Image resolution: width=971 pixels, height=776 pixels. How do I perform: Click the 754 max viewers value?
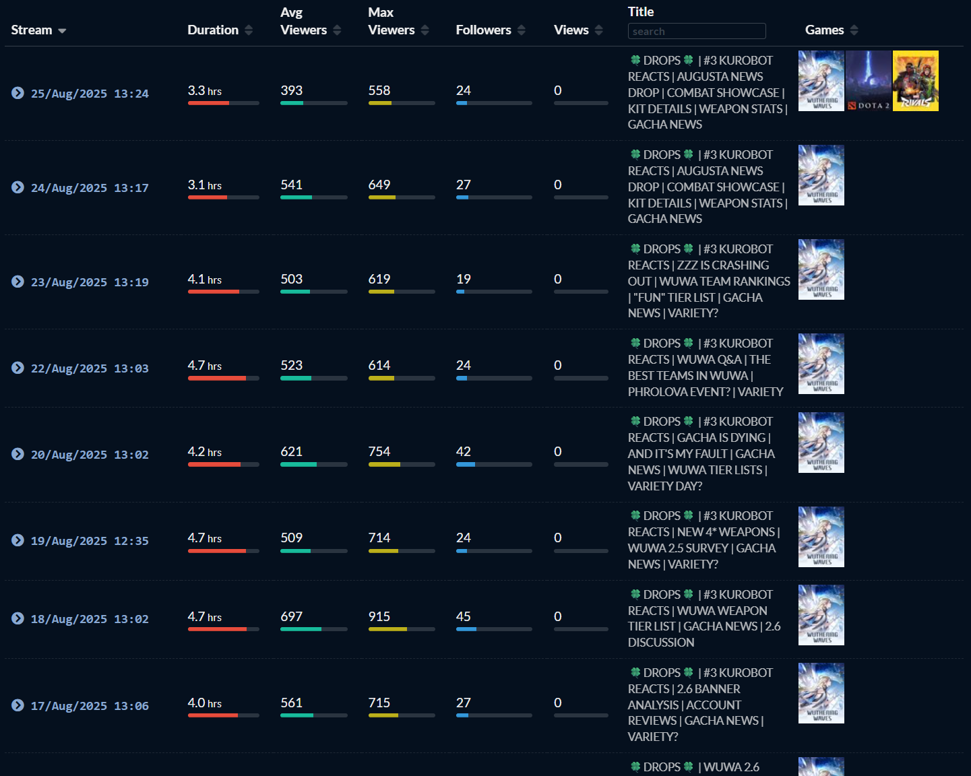click(x=379, y=451)
